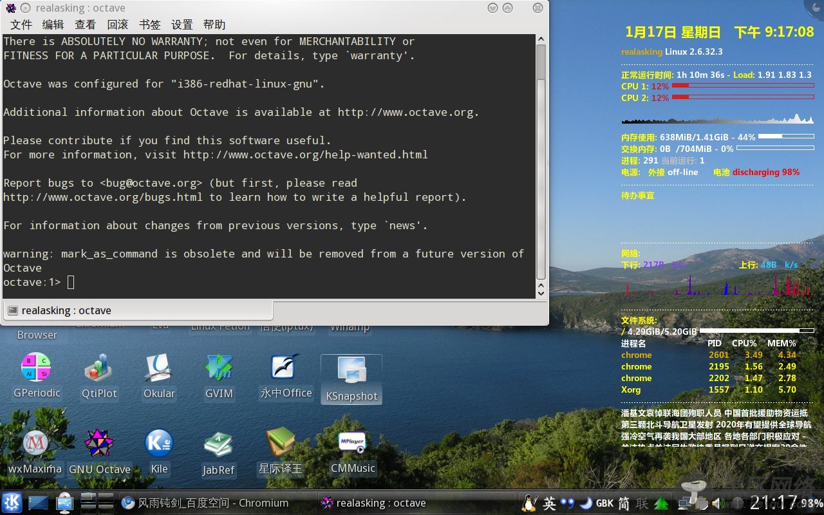Launch Okular document viewer icon
824x515 pixels.
[159, 376]
